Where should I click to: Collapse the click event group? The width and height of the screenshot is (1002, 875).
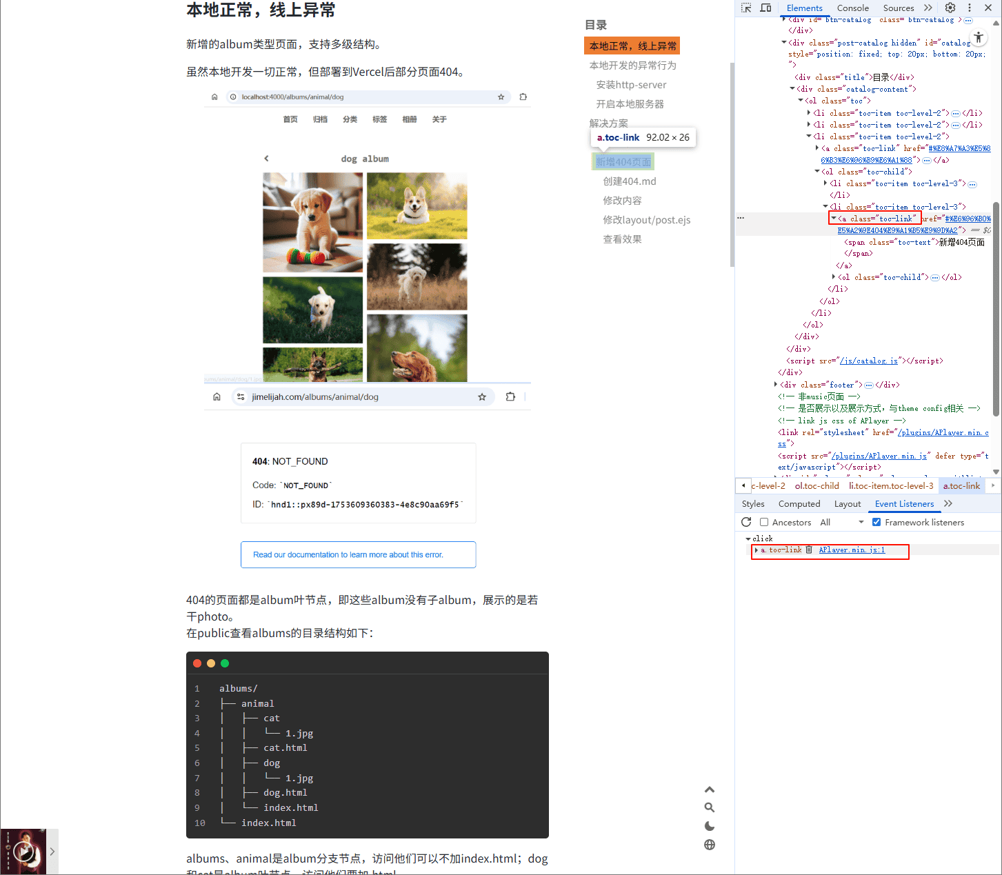coord(748,539)
